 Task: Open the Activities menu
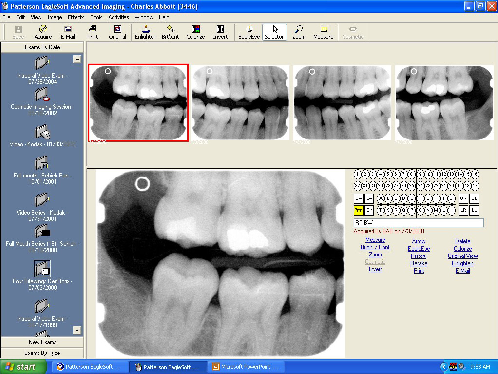118,17
